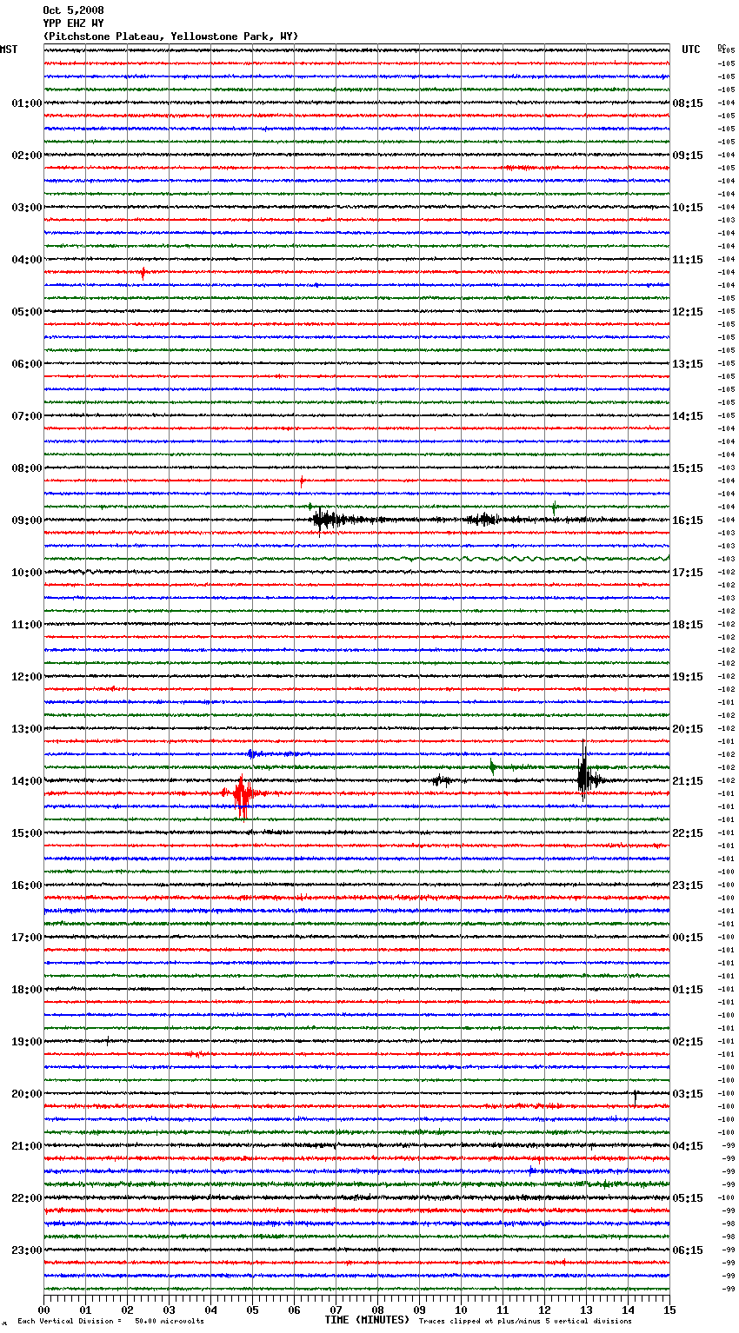Image resolution: width=739 pixels, height=1333 pixels.
Task: Select the 19:15 UTC time label
Action: tap(688, 677)
